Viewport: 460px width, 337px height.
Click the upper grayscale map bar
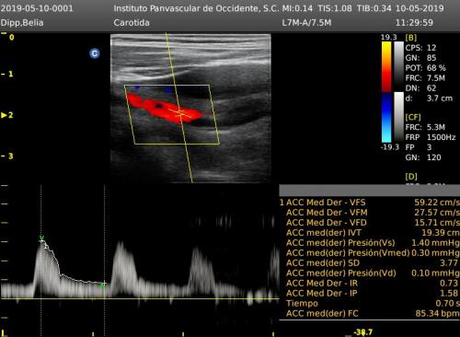[399, 66]
